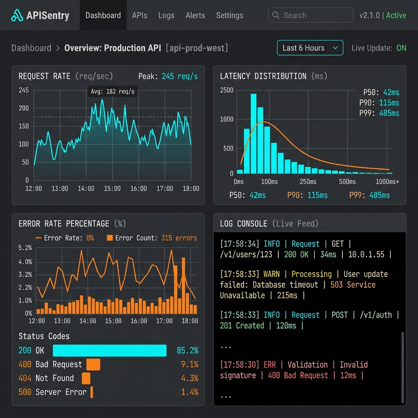Click the orange Error Rate legend line
This screenshot has width=418, height=418.
(38, 238)
